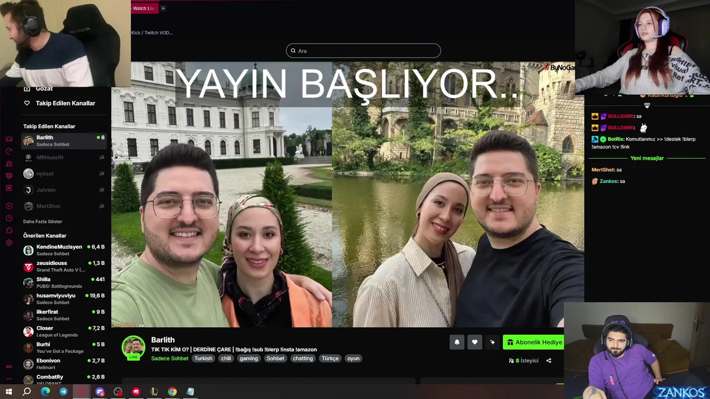710x399 pixels.
Task: Click the Gözat browse menu item
Action: (x=44, y=89)
